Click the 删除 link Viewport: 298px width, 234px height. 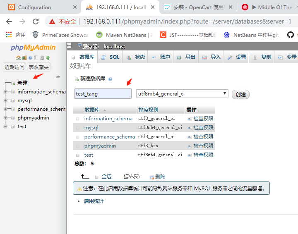coord(160,177)
